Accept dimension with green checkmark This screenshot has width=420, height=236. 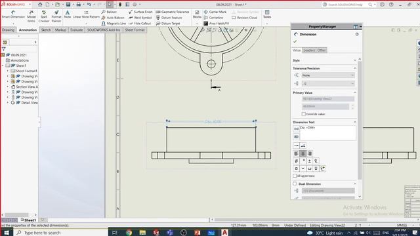click(295, 41)
